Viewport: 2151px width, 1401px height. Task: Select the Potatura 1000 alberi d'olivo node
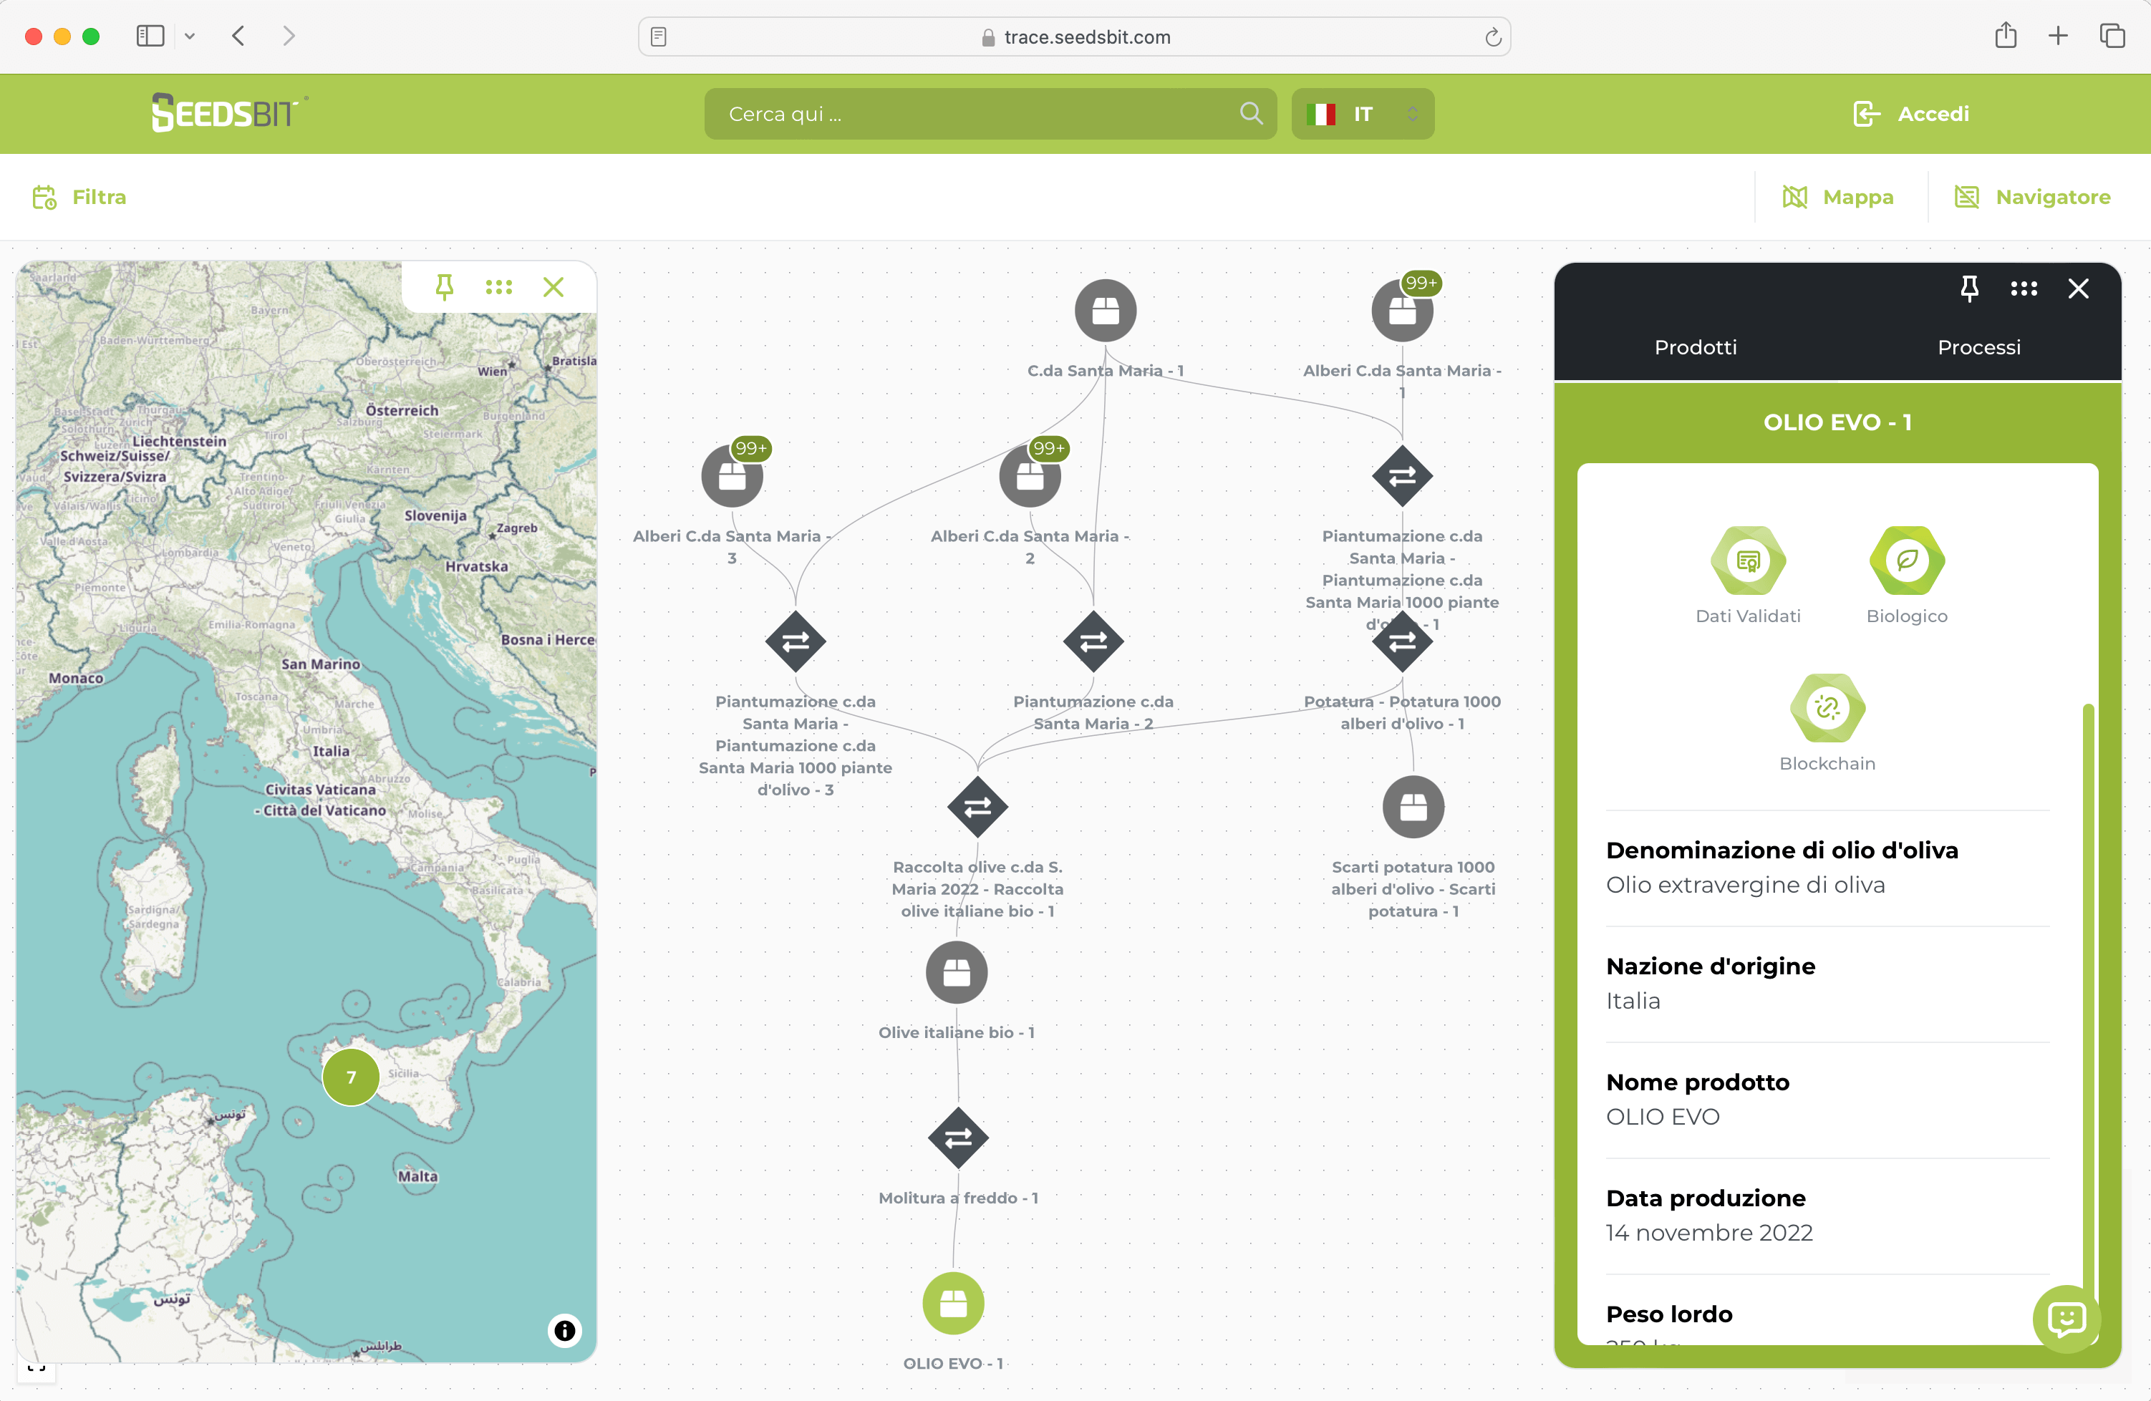pyautogui.click(x=1402, y=641)
